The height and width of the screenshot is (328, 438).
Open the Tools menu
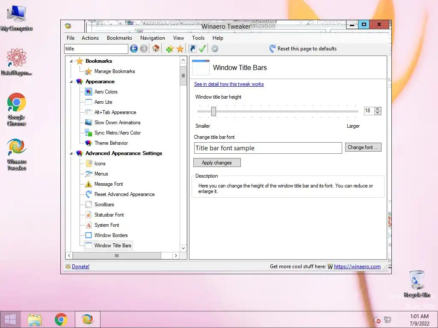point(198,38)
